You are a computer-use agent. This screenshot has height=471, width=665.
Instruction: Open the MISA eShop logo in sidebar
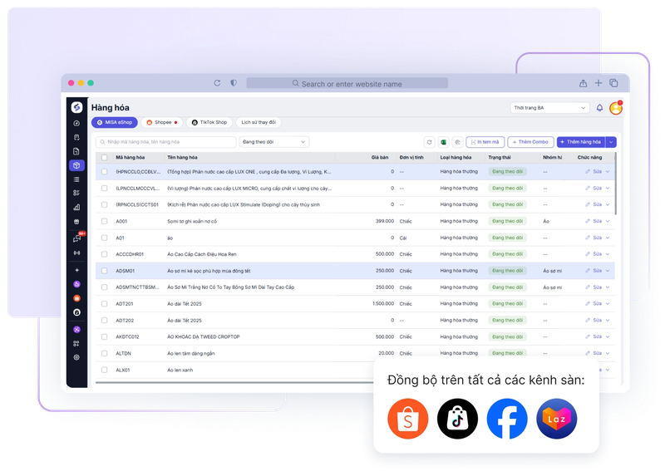[x=76, y=108]
